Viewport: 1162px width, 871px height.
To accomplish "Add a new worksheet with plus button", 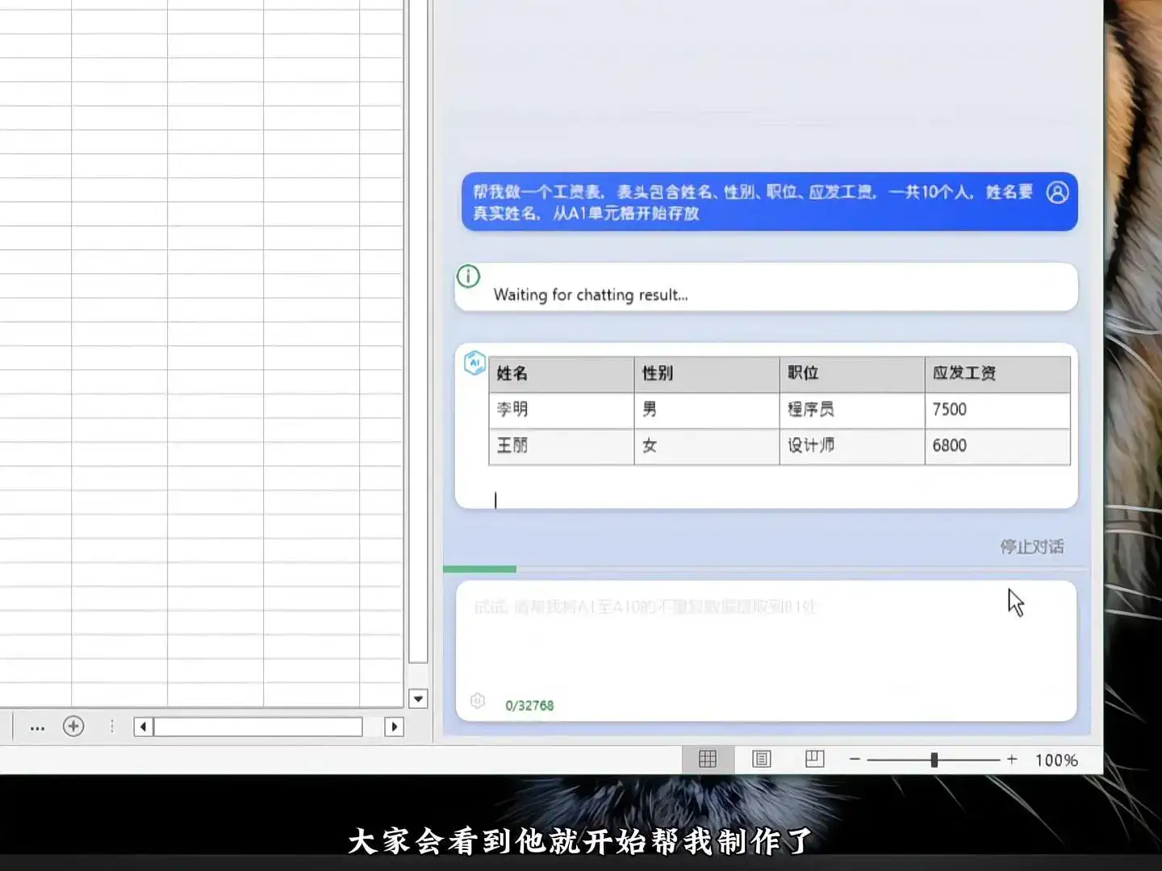I will pos(73,727).
